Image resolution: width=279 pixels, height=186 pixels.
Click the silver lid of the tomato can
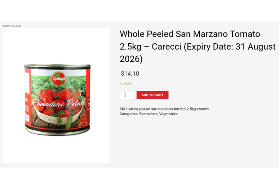coord(57,66)
